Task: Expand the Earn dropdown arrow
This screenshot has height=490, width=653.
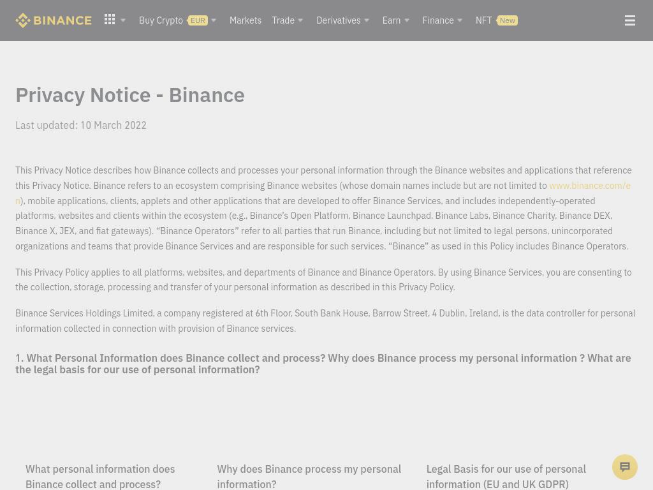Action: [407, 20]
